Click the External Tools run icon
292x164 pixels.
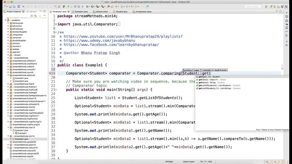tap(103, 6)
